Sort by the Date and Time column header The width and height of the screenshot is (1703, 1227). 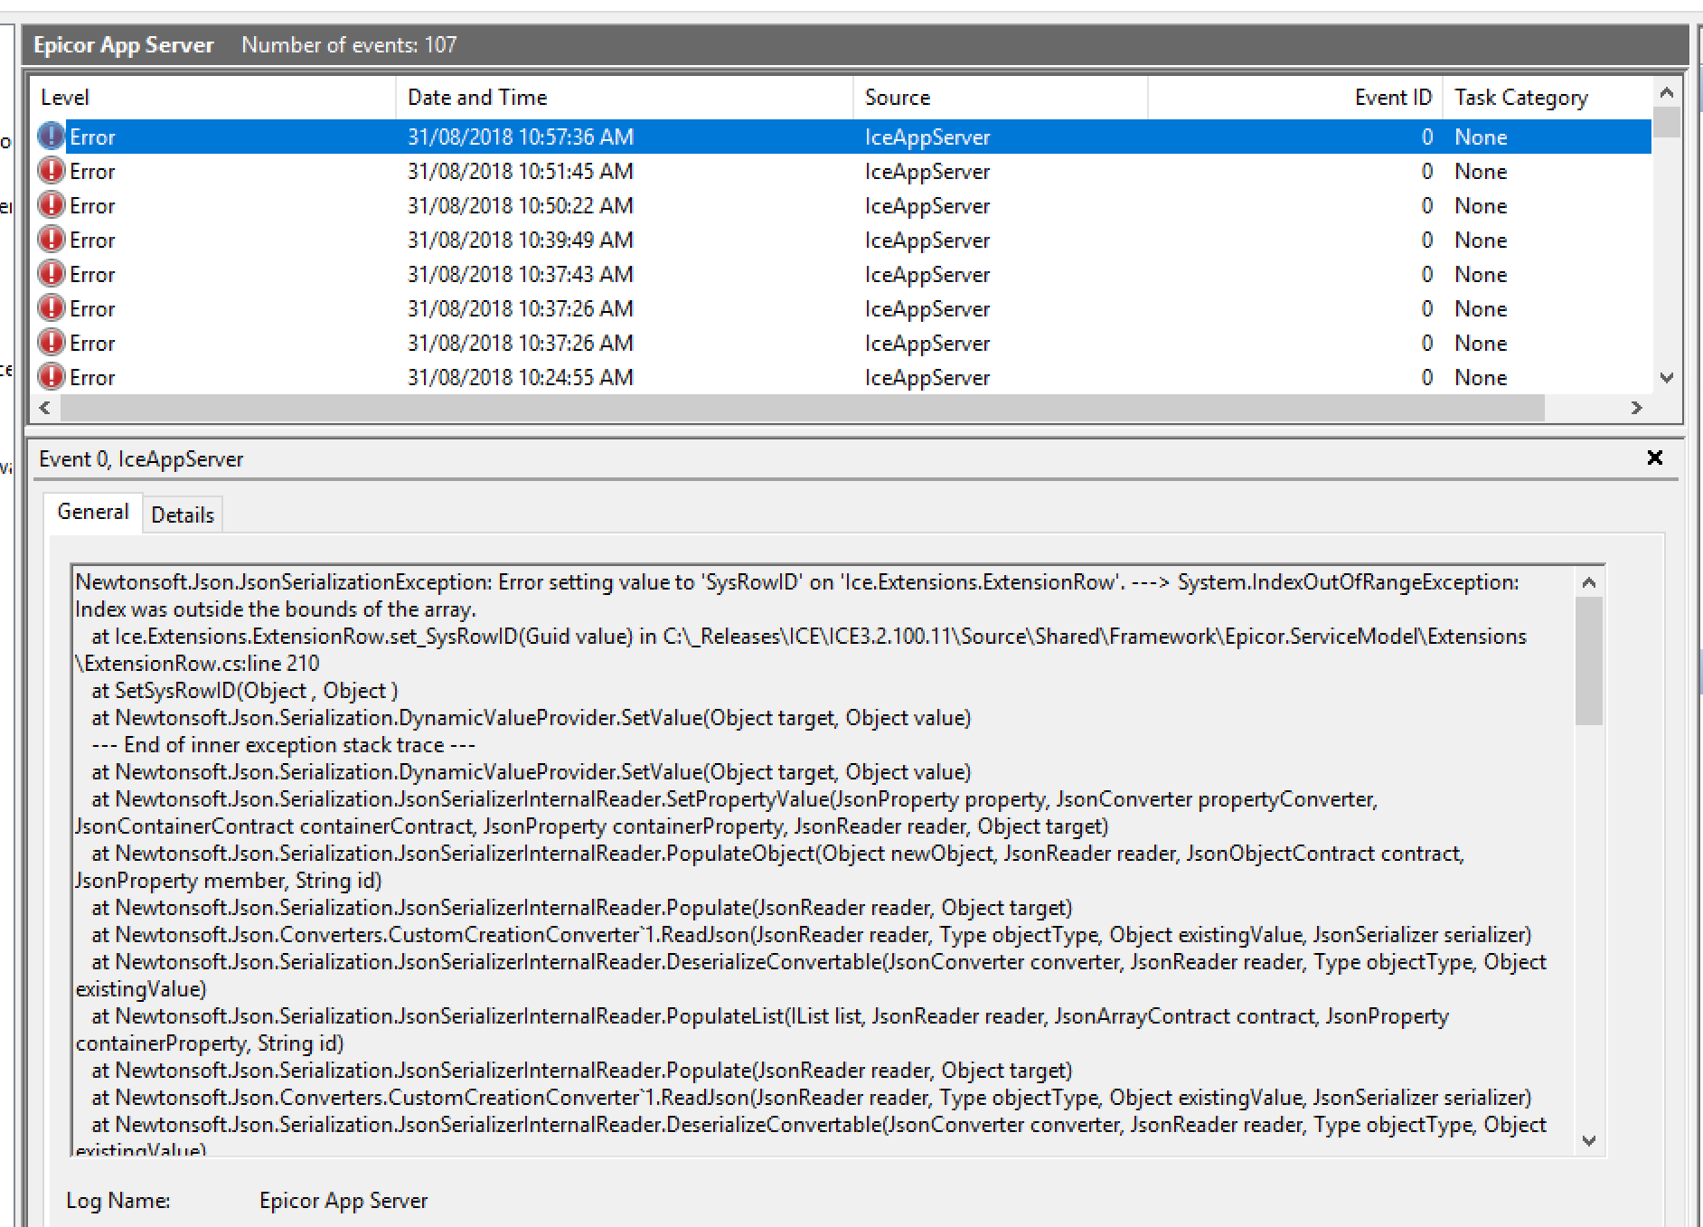click(625, 98)
